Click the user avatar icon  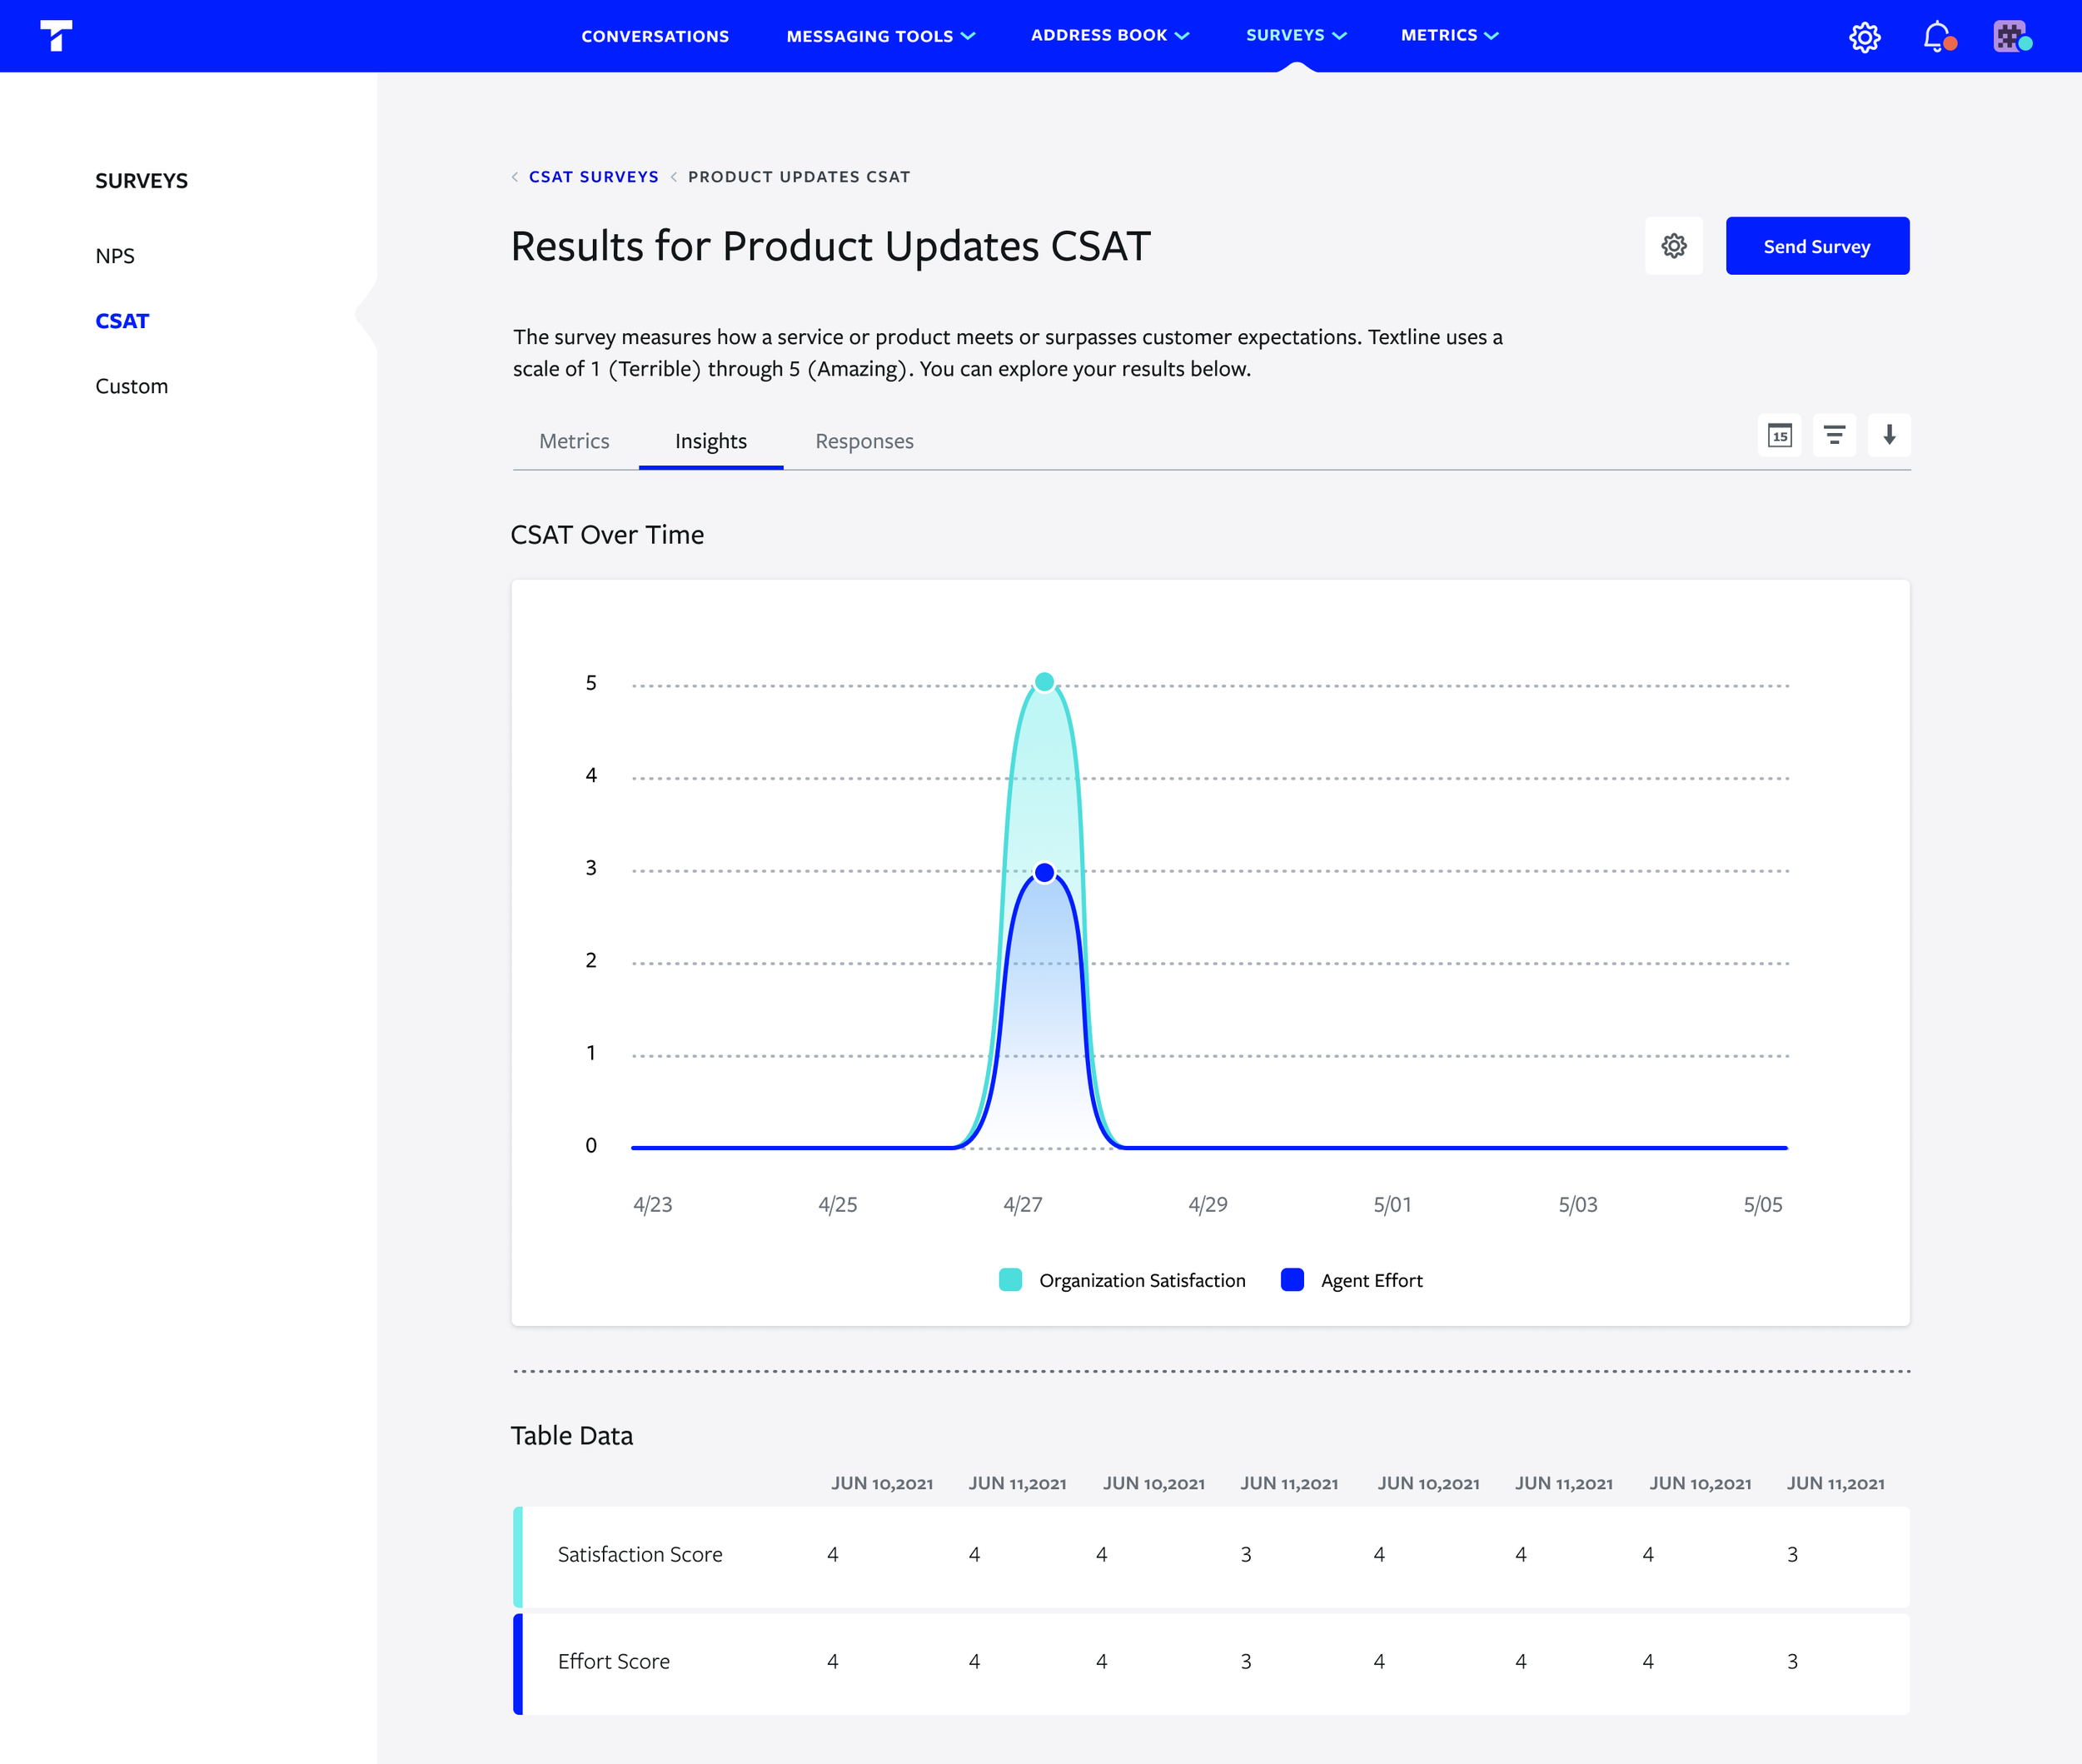(x=2010, y=37)
